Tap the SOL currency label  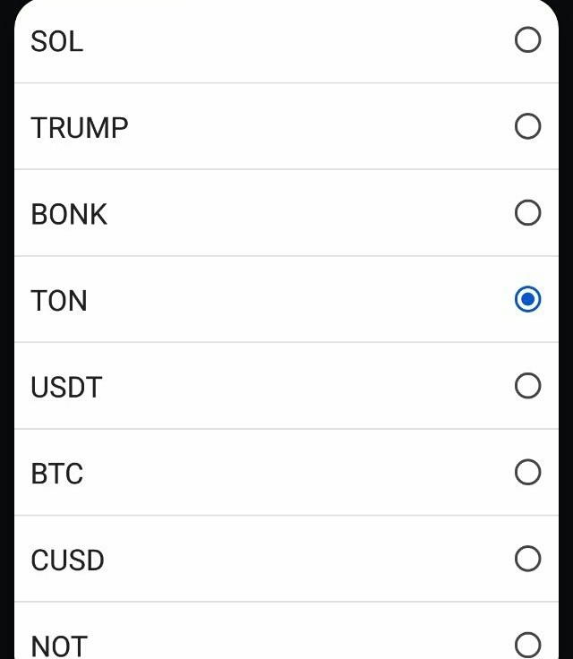[56, 41]
